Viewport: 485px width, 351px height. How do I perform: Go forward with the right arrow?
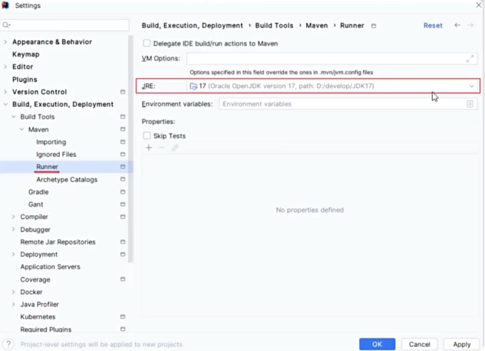click(x=470, y=25)
